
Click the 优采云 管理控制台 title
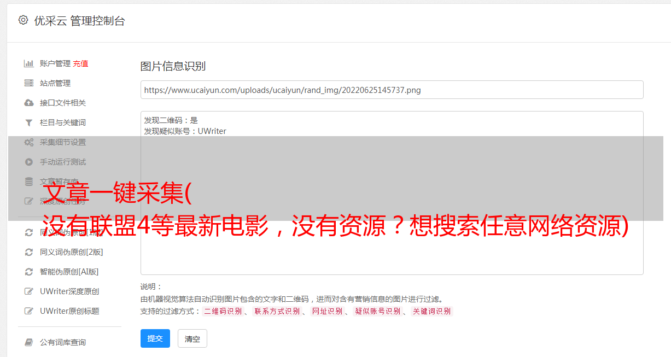[x=79, y=21]
